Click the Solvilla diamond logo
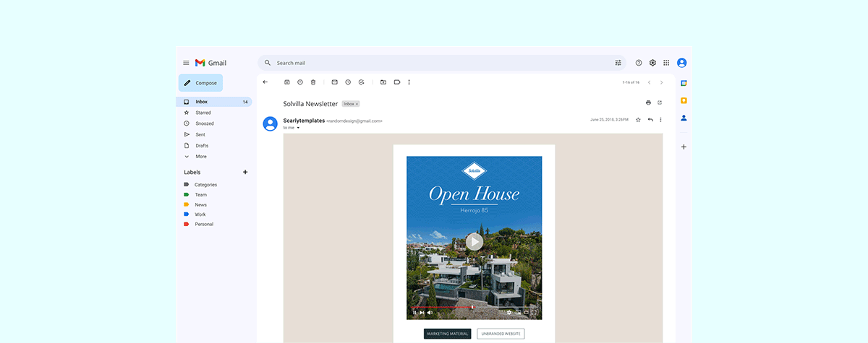The height and width of the screenshot is (343, 868). click(x=475, y=170)
